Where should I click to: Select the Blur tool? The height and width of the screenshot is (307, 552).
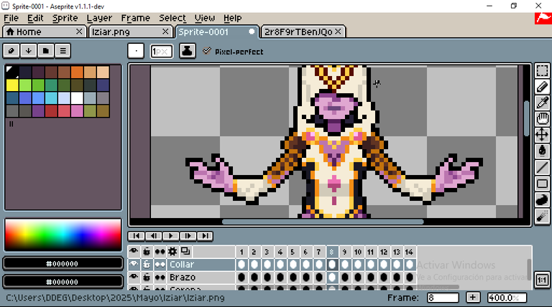coord(542,216)
